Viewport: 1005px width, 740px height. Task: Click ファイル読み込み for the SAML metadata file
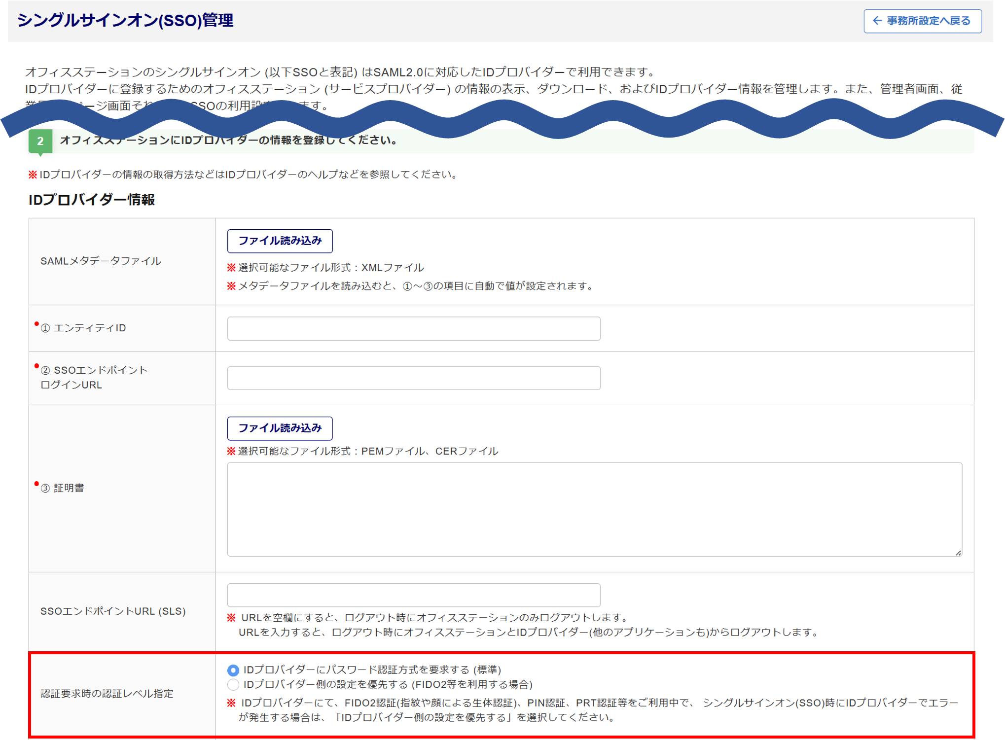[280, 241]
